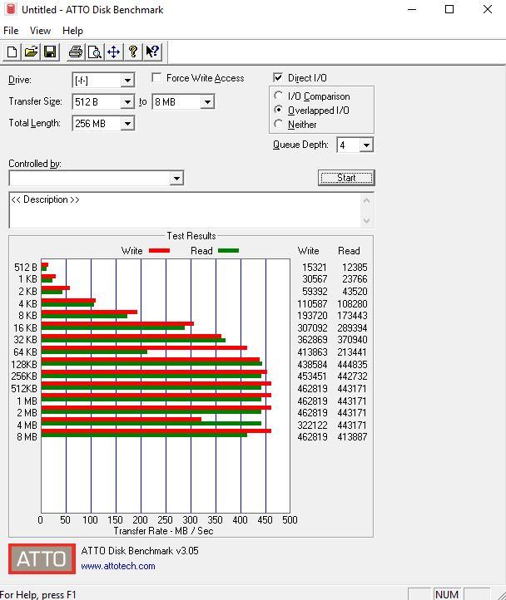506x600 pixels.
Task: Click the Description scrollbar down arrow
Action: tap(366, 221)
